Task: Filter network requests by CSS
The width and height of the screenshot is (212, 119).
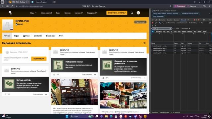Action: (x=168, y=31)
